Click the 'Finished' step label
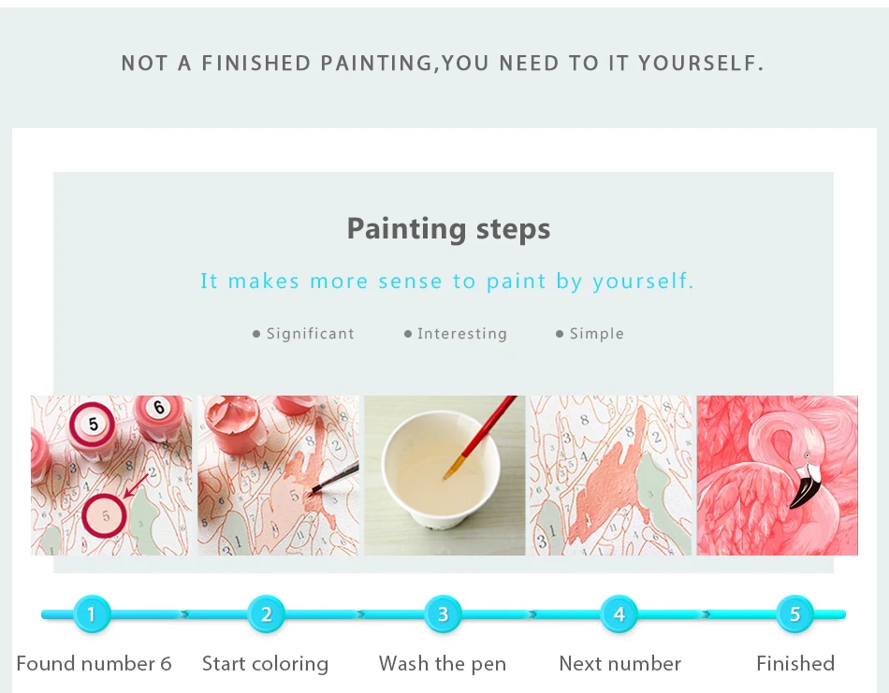This screenshot has width=889, height=693. [x=795, y=663]
